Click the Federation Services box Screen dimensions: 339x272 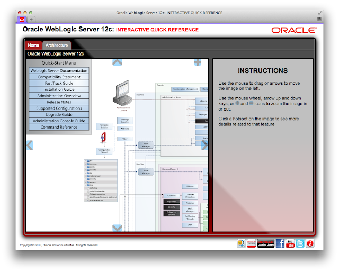[x=172, y=213]
